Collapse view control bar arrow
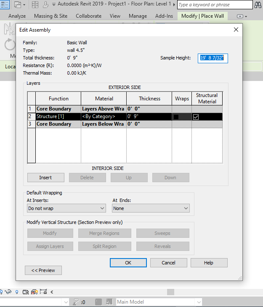This screenshot has height=307, width=263. [52, 292]
